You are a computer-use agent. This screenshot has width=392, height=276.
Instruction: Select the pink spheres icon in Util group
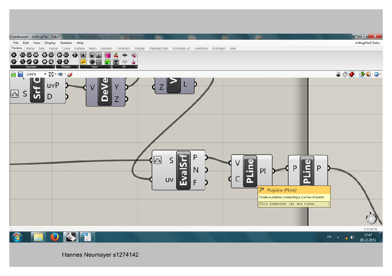(134, 55)
